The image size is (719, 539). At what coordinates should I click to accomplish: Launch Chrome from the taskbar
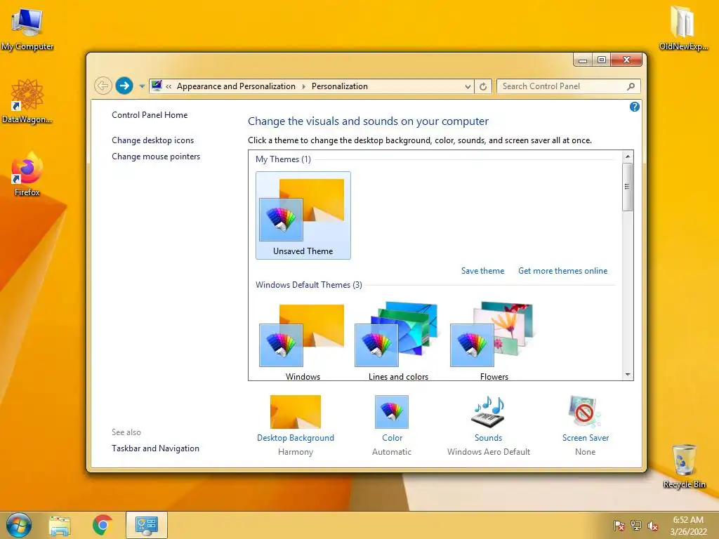[103, 525]
